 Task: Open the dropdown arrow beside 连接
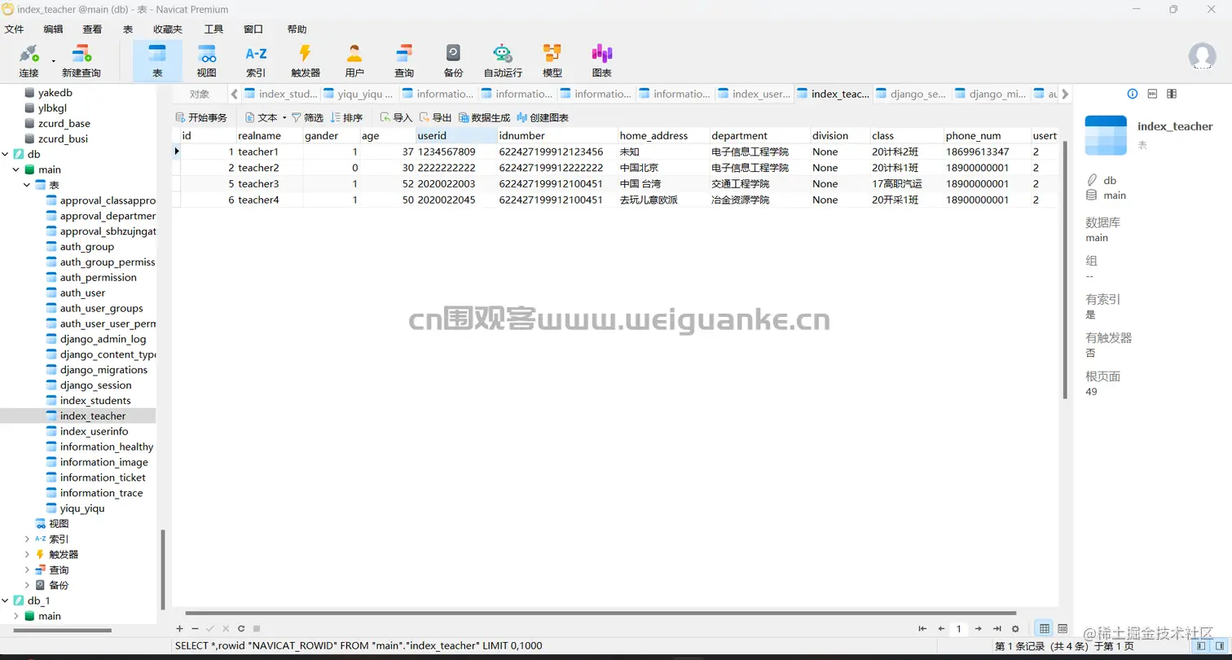[x=54, y=61]
